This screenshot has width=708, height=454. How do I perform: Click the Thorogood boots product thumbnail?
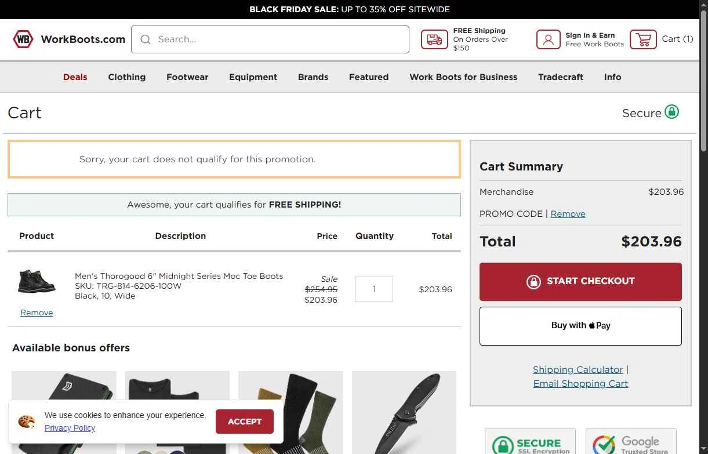(x=37, y=281)
